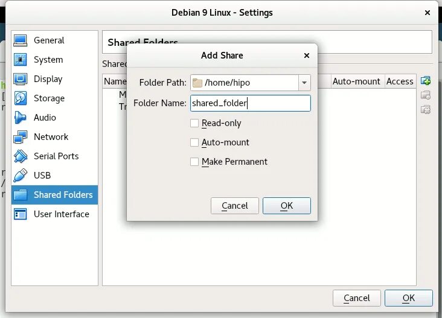Open the Folder Path dropdown arrow
Screen dimensions: 442x318
(304, 83)
